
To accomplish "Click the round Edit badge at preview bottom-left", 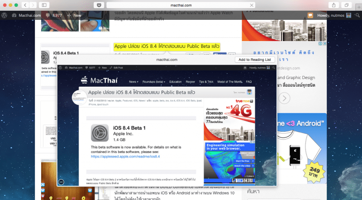I will [x=61, y=182].
